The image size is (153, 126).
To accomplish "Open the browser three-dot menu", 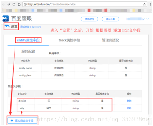I will [x=151, y=4].
